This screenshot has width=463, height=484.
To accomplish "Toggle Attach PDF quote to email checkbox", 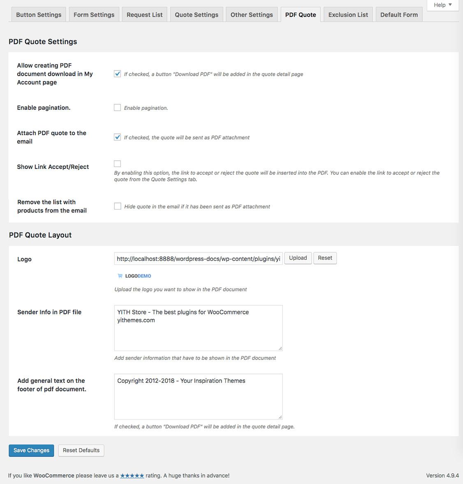I will coord(117,137).
